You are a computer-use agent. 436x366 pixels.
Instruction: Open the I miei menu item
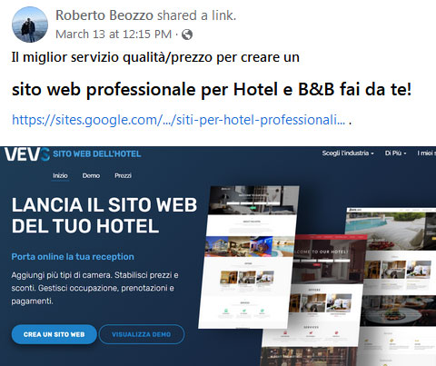coord(426,153)
